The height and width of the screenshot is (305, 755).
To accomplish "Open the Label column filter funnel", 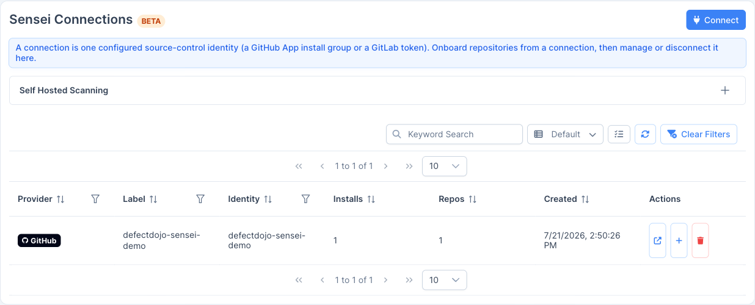I will click(200, 199).
